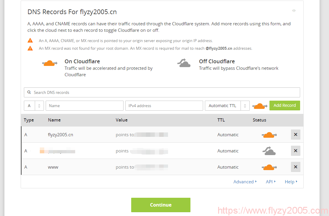The width and height of the screenshot is (329, 216).
Task: Open the record type A dropdown
Action: [34, 106]
